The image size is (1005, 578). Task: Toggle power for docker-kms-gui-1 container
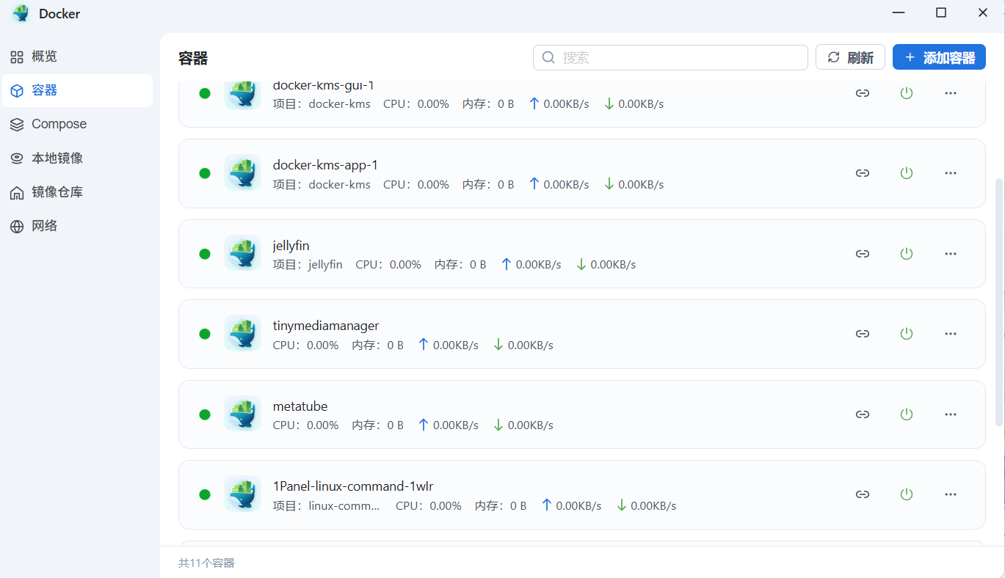[x=907, y=93]
